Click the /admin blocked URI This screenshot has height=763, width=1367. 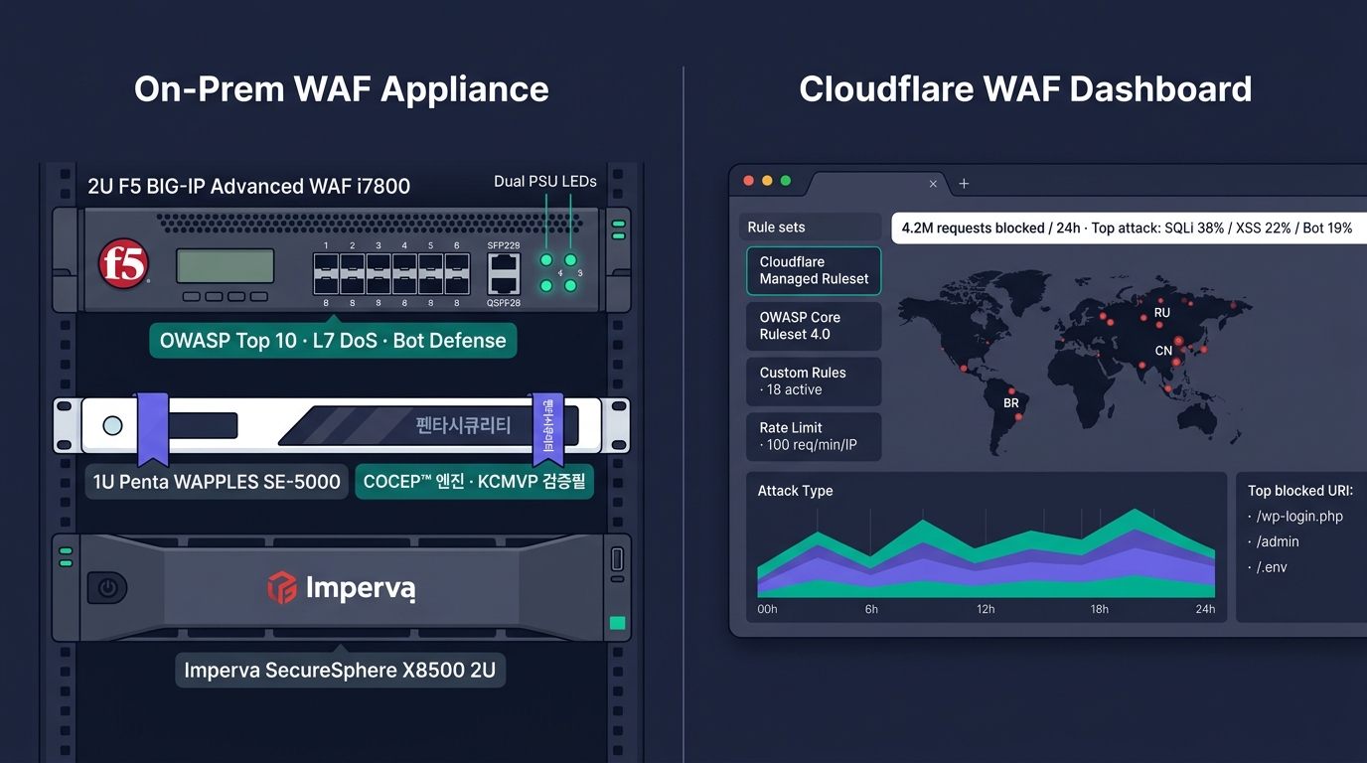pyautogui.click(x=1274, y=542)
